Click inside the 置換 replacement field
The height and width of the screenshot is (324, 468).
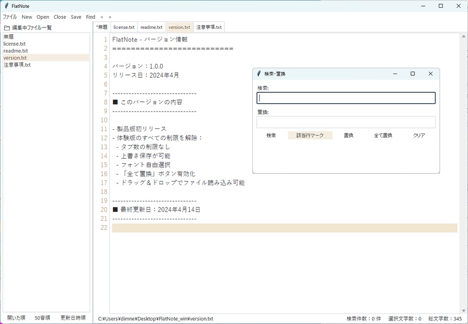[x=346, y=122]
